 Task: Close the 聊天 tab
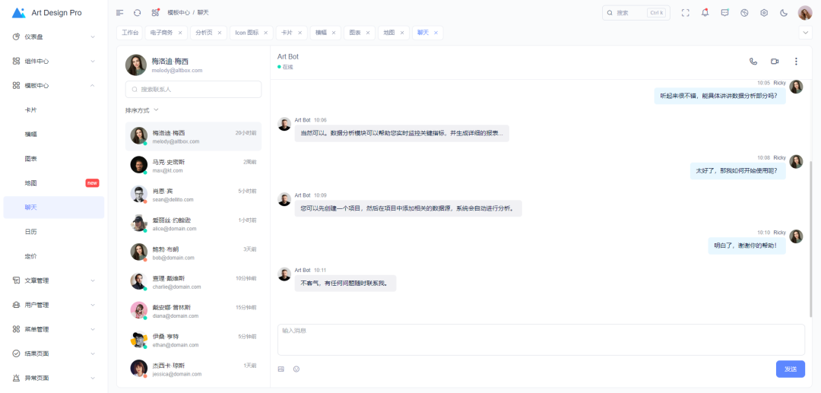(x=436, y=33)
